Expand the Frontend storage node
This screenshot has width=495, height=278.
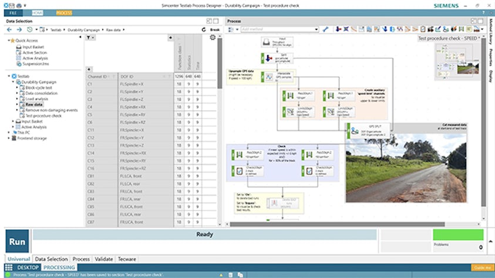point(9,138)
